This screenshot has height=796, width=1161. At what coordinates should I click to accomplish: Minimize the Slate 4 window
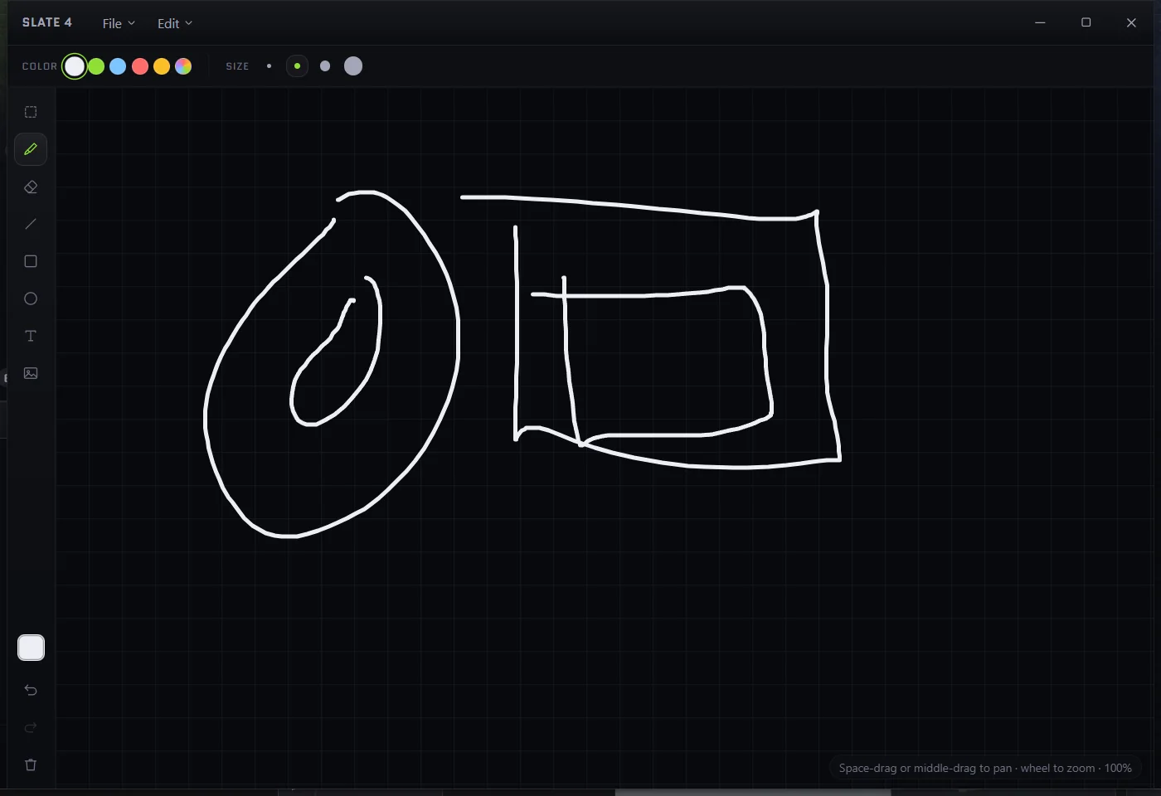[x=1040, y=22]
